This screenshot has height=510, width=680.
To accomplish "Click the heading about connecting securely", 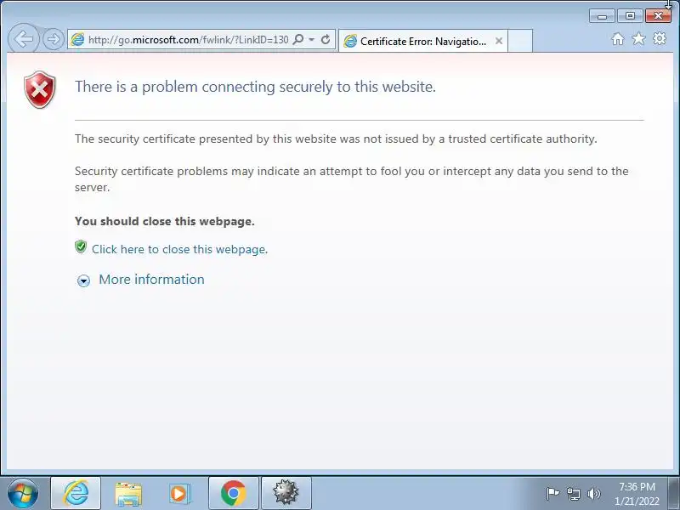I will tap(256, 87).
